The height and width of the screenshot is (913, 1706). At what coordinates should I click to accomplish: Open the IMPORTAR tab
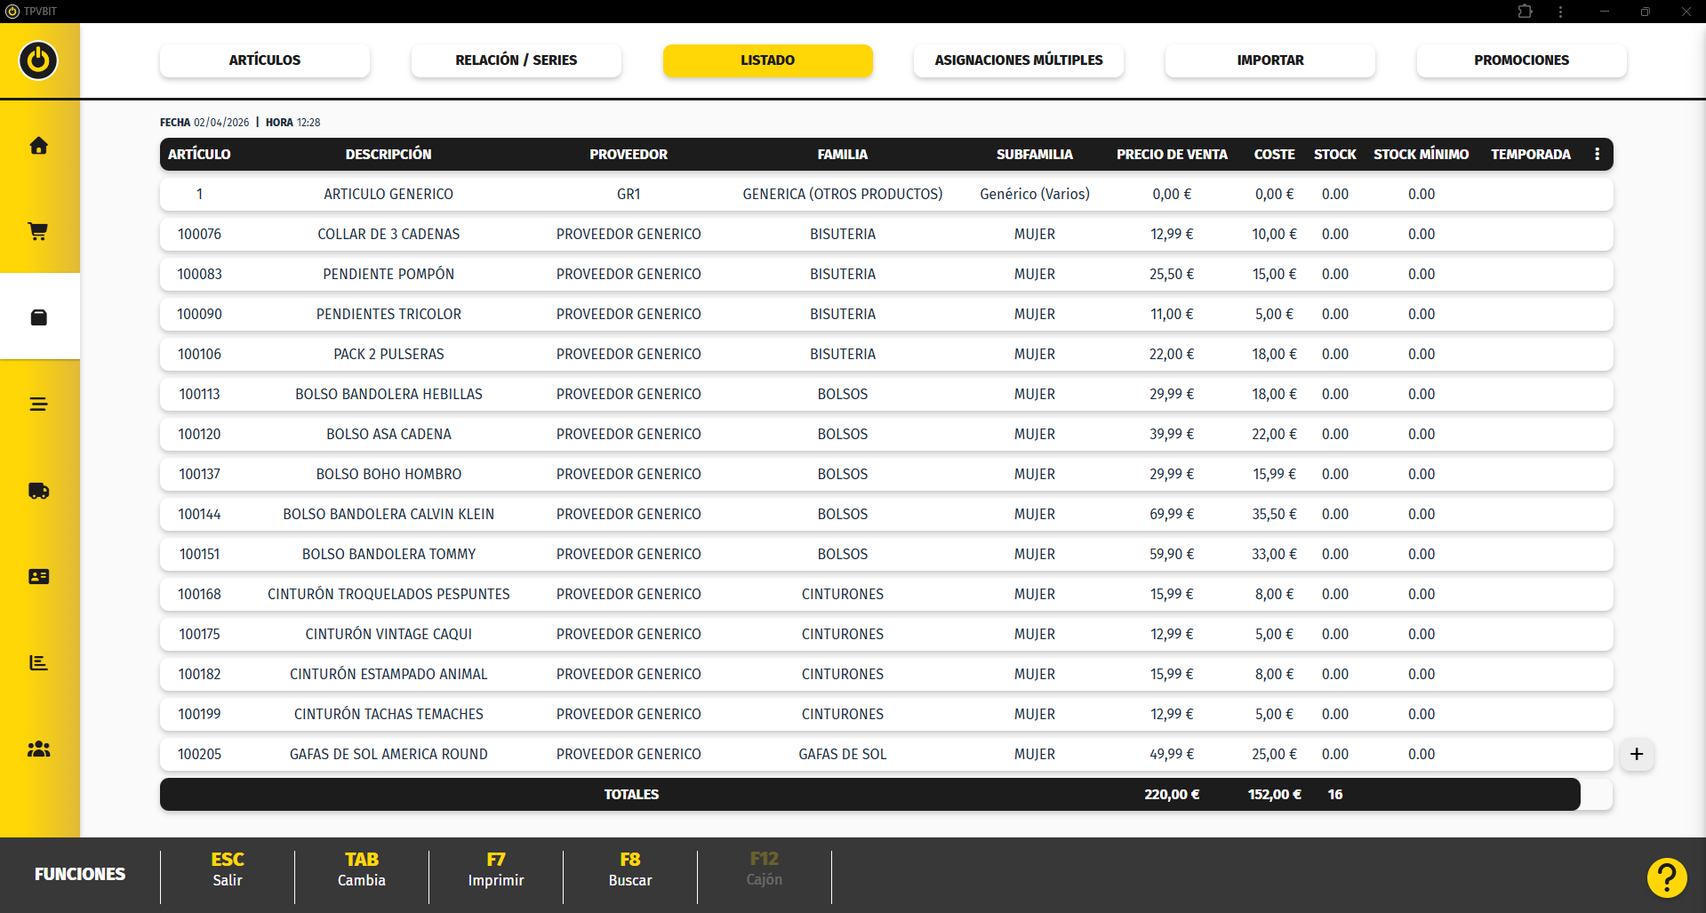1269,60
